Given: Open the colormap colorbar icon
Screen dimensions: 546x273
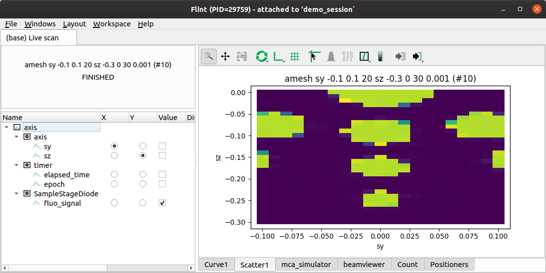Looking at the screenshot, I should point(381,56).
